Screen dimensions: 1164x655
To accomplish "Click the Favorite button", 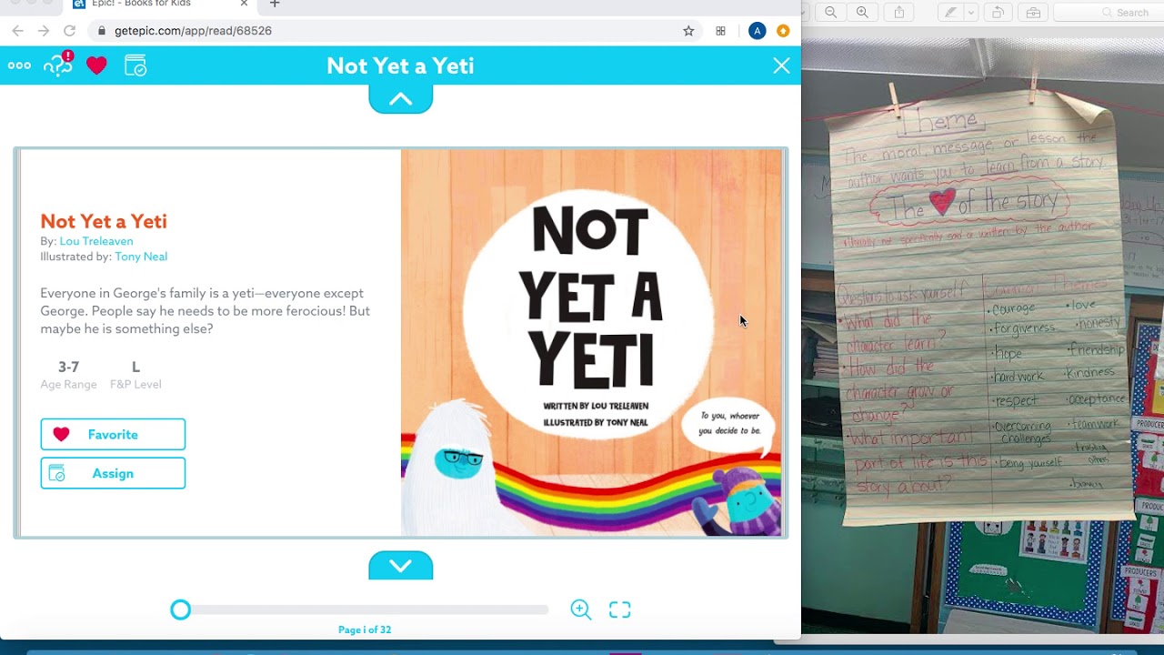I will pos(113,435).
